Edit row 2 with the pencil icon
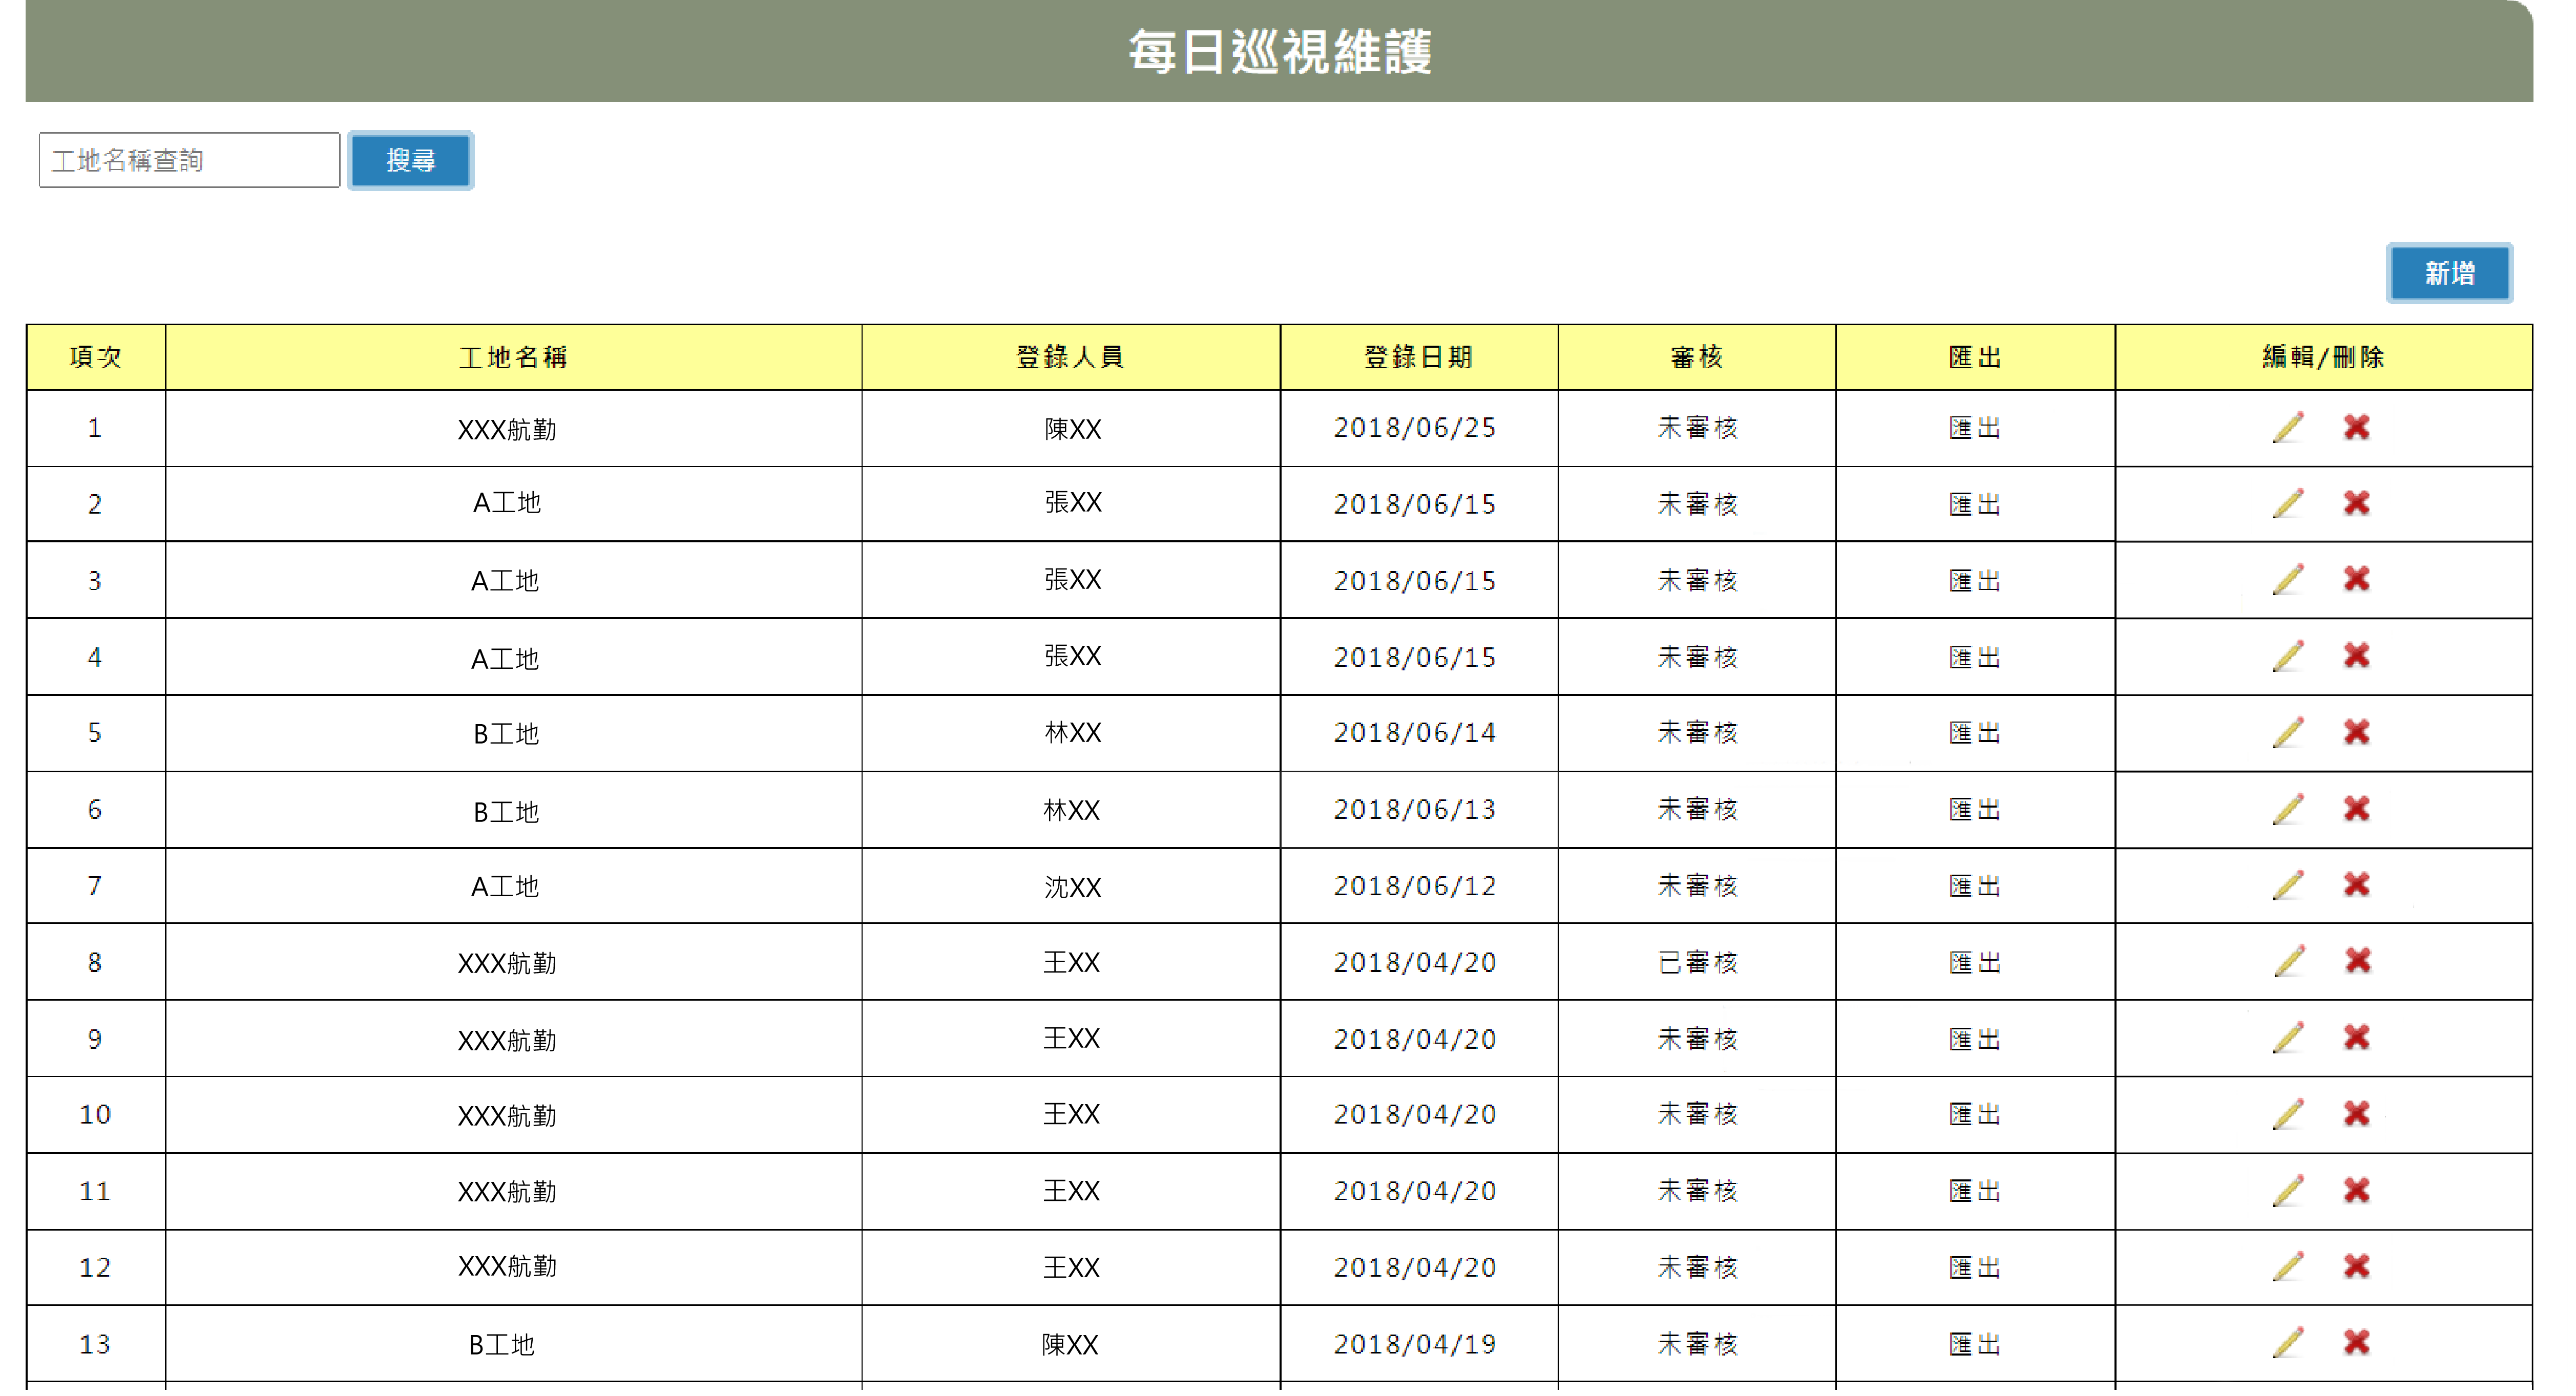Viewport: 2576px width, 1396px height. 2287,504
